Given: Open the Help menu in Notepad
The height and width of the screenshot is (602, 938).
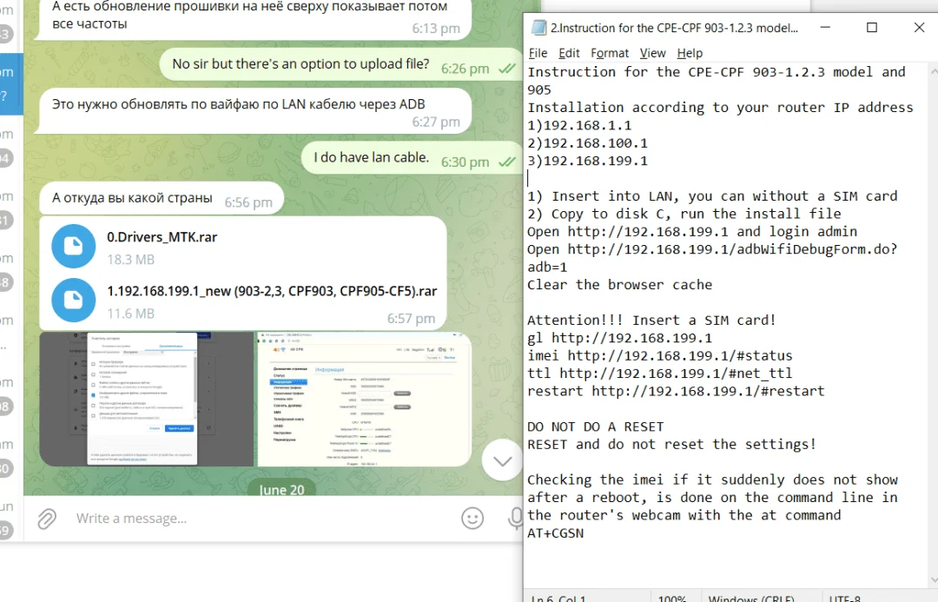Looking at the screenshot, I should (690, 53).
